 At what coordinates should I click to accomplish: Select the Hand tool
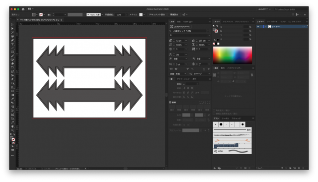(x=12, y=126)
